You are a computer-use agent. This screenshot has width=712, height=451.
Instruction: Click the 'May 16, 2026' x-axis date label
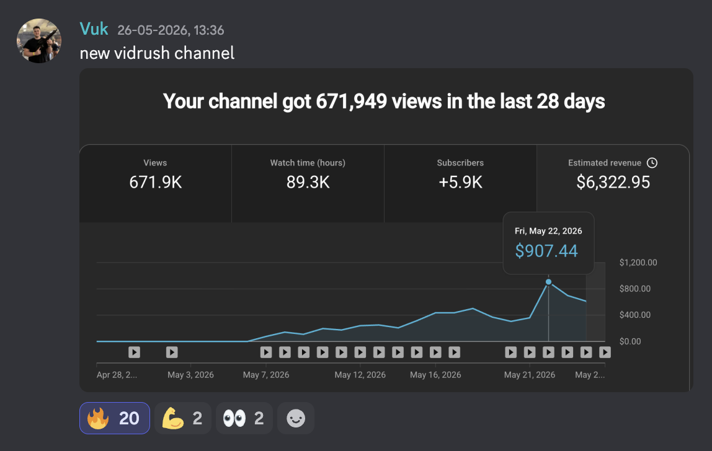[x=435, y=375]
